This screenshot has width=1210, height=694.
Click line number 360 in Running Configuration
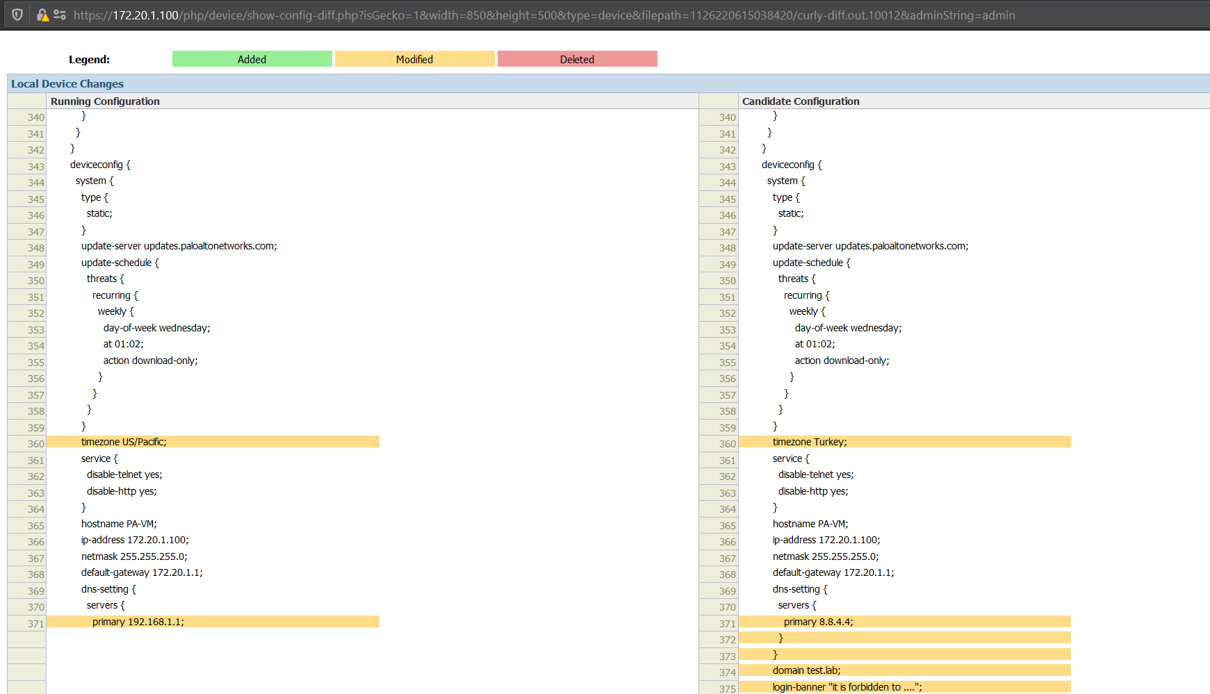pos(35,444)
